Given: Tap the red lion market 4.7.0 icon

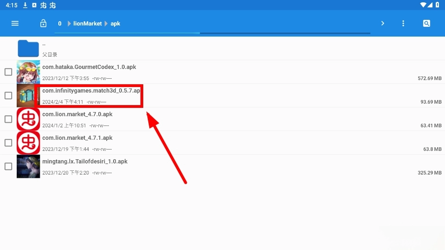Looking at the screenshot, I should coord(28,119).
